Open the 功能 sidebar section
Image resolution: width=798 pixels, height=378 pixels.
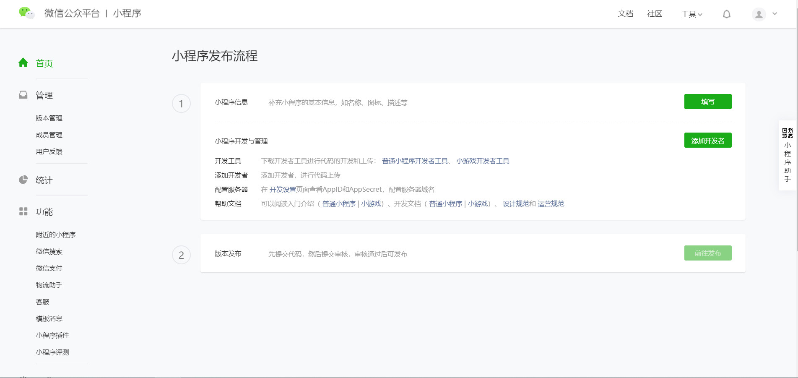pyautogui.click(x=44, y=212)
